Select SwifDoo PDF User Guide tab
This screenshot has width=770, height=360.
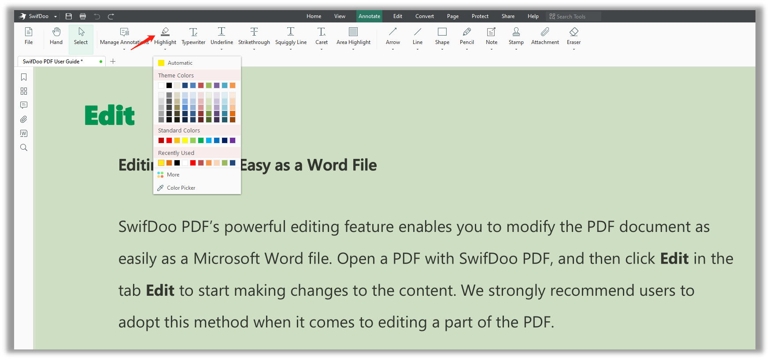click(x=62, y=62)
